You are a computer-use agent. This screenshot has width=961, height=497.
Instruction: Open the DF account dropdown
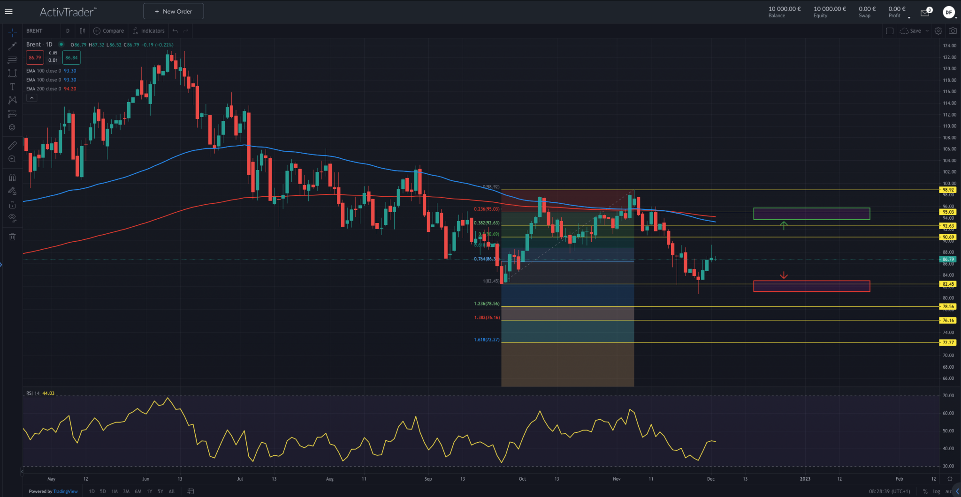tap(950, 13)
